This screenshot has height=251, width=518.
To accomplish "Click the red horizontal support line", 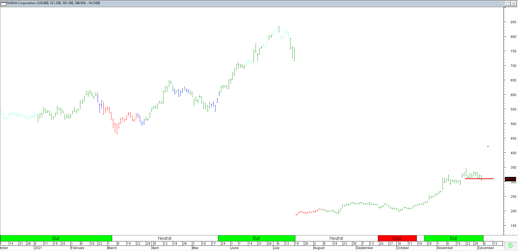I will [x=479, y=179].
